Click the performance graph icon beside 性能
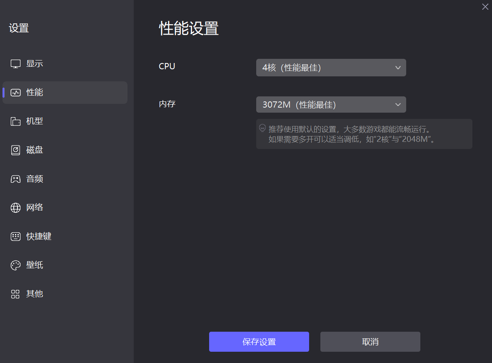This screenshot has width=492, height=363. (15, 92)
